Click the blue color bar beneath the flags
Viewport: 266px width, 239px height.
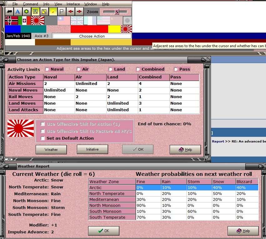13,29
